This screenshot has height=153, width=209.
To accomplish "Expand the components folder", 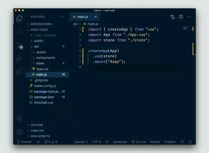I will [x=47, y=58].
